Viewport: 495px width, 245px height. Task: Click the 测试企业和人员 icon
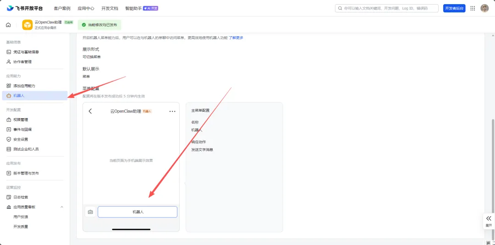pyautogui.click(x=9, y=149)
